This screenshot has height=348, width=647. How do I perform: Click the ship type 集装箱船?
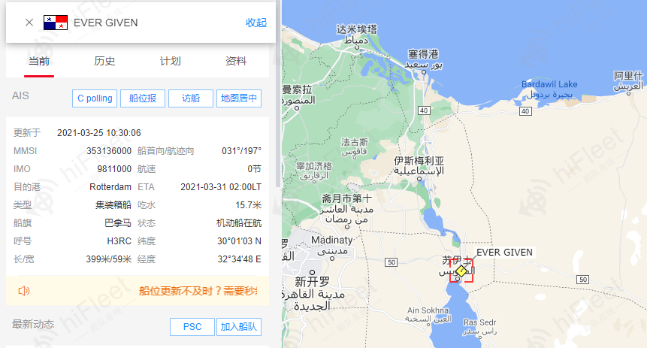[113, 205]
